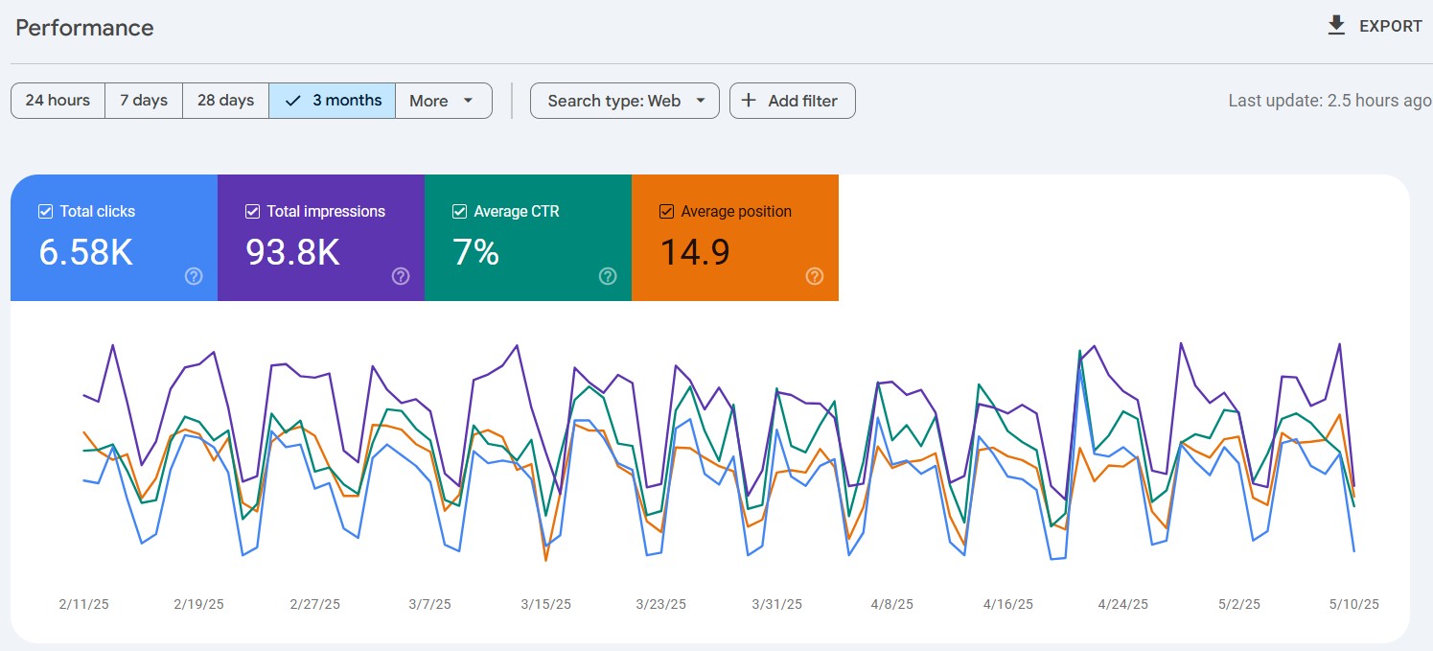Click the plus icon in Add filter
1433x651 pixels.
(750, 101)
